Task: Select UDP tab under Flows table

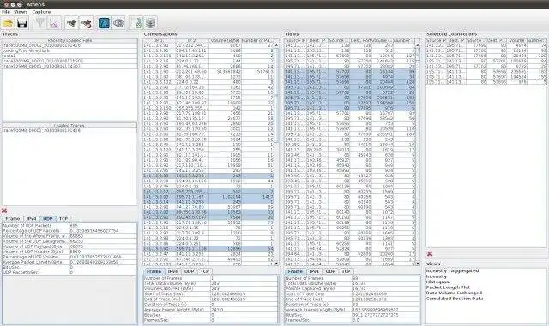Action: point(330,271)
